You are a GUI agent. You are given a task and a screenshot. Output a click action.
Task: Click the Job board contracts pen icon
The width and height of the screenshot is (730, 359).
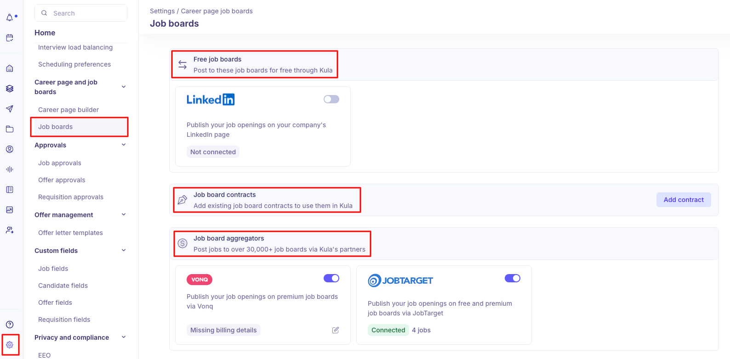pyautogui.click(x=182, y=200)
